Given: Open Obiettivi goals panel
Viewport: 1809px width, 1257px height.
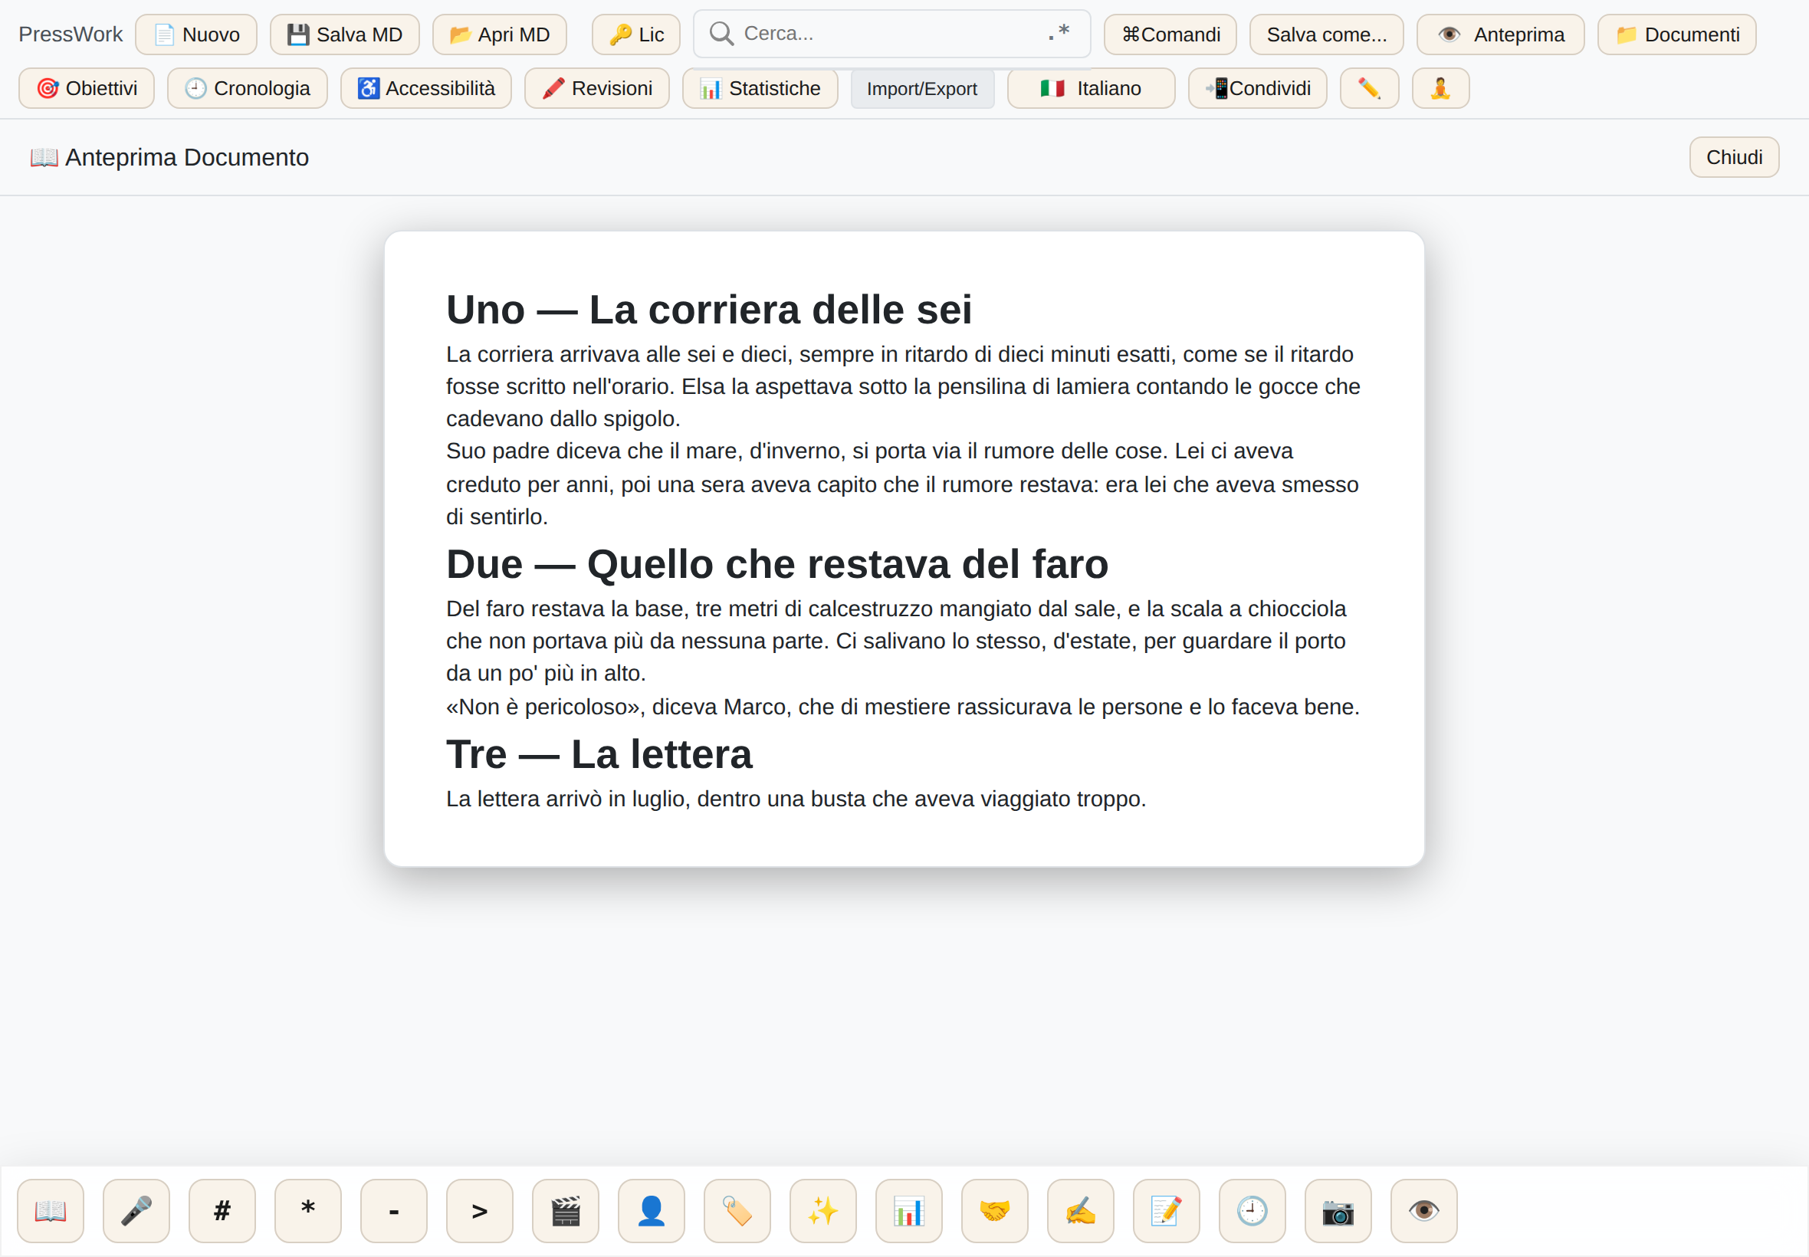Looking at the screenshot, I should (87, 88).
